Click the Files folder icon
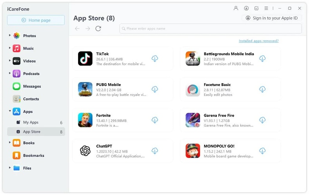 click(16, 168)
